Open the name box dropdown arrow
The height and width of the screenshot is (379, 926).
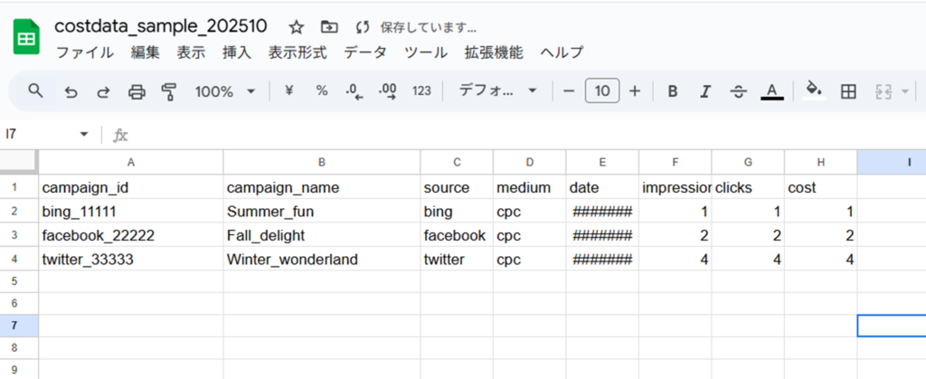click(x=84, y=134)
